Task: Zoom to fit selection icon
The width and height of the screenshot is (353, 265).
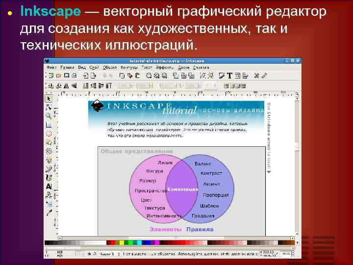Action: 149,76
